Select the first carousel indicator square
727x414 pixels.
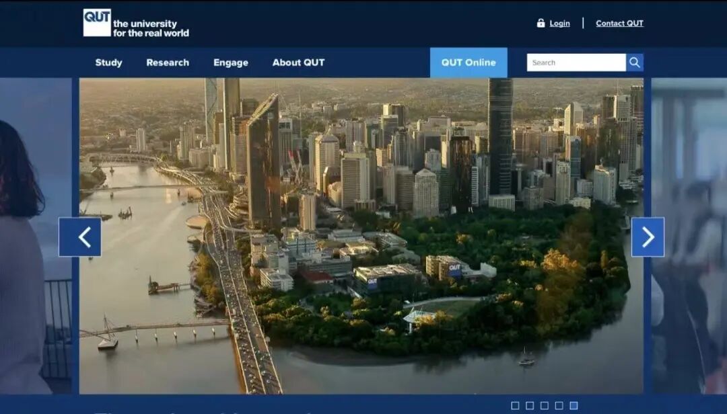point(515,405)
